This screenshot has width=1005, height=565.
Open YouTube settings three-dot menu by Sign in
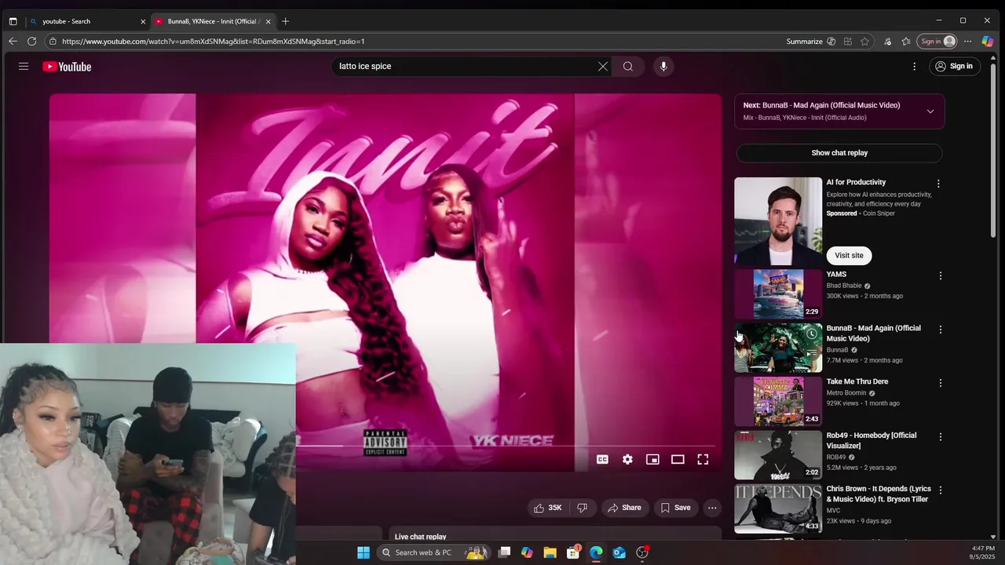pos(914,67)
